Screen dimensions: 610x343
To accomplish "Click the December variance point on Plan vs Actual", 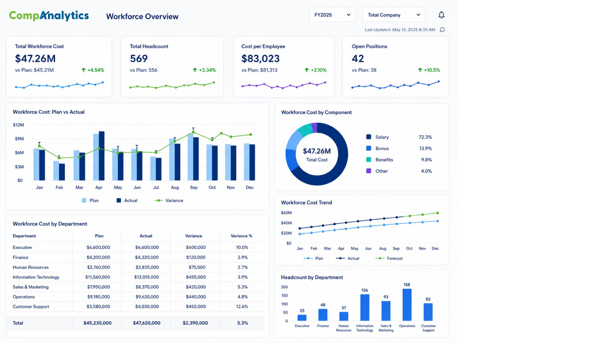I will (x=251, y=135).
